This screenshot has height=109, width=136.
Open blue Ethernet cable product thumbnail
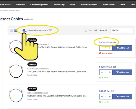pos(16,95)
